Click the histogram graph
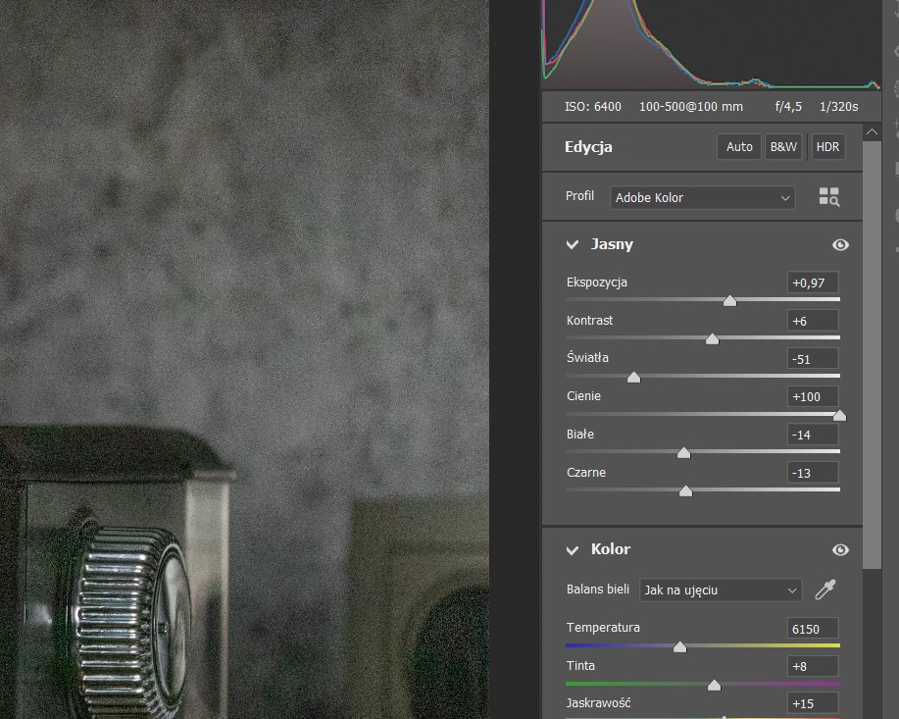This screenshot has width=899, height=719. (711, 45)
